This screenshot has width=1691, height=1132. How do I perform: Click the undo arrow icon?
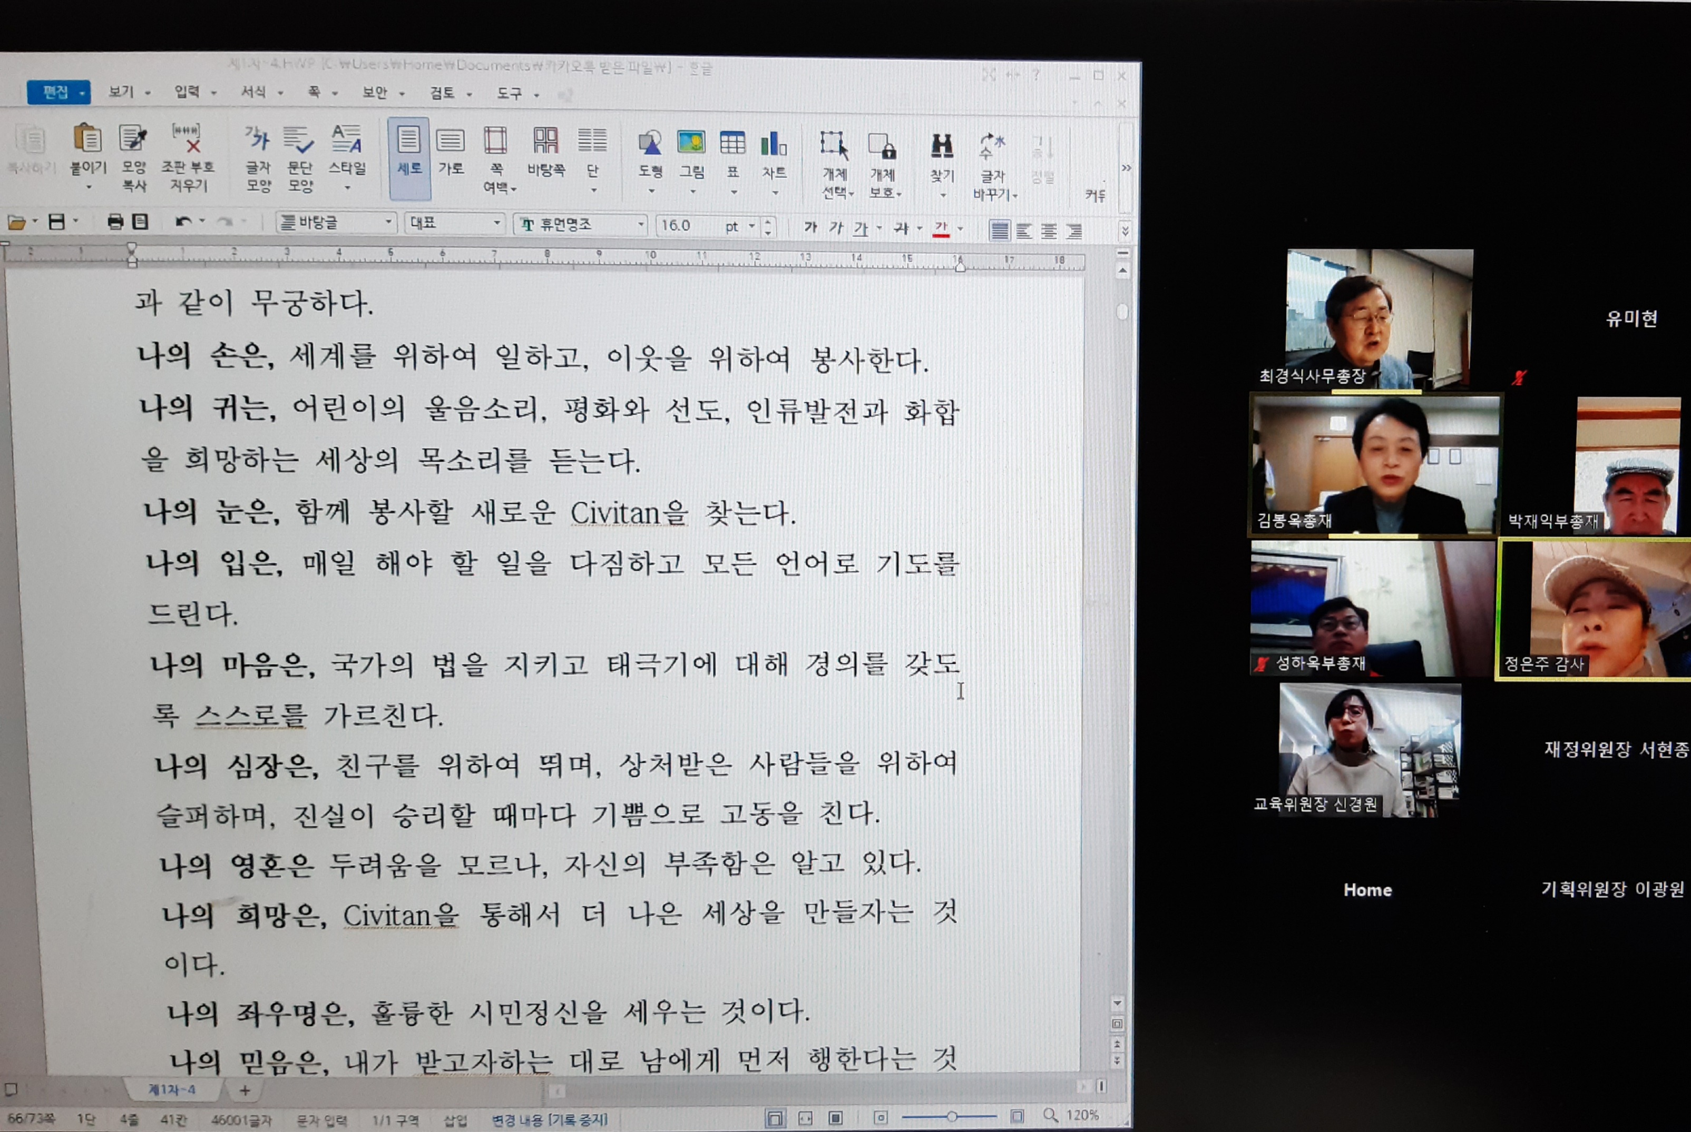(x=183, y=222)
